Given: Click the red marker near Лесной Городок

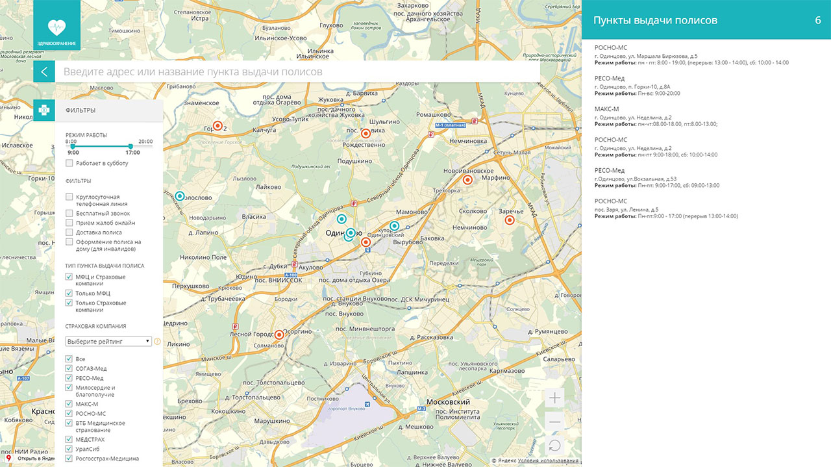Looking at the screenshot, I should point(279,334).
